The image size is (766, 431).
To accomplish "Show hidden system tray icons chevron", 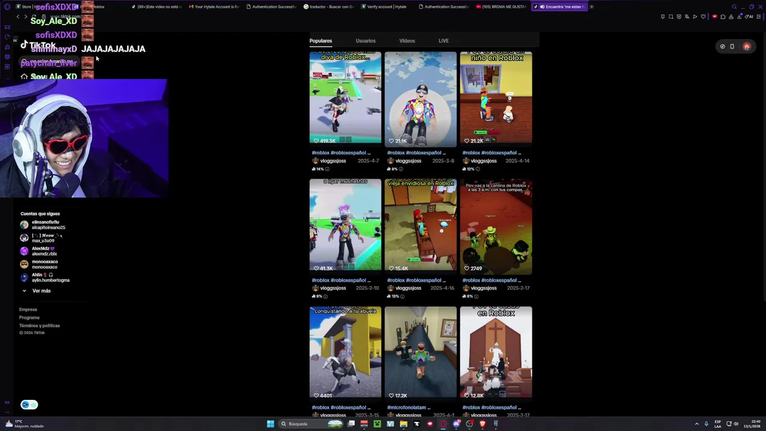I will pyautogui.click(x=697, y=424).
